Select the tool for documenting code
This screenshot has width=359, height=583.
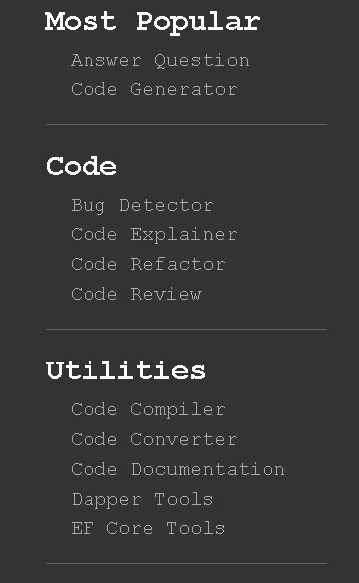(178, 469)
